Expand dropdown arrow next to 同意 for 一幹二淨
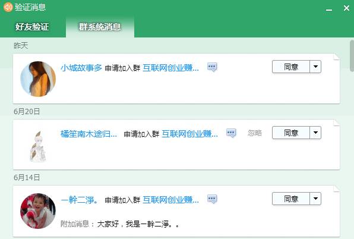Image resolution: width=354 pixels, height=239 pixels. pos(315,199)
